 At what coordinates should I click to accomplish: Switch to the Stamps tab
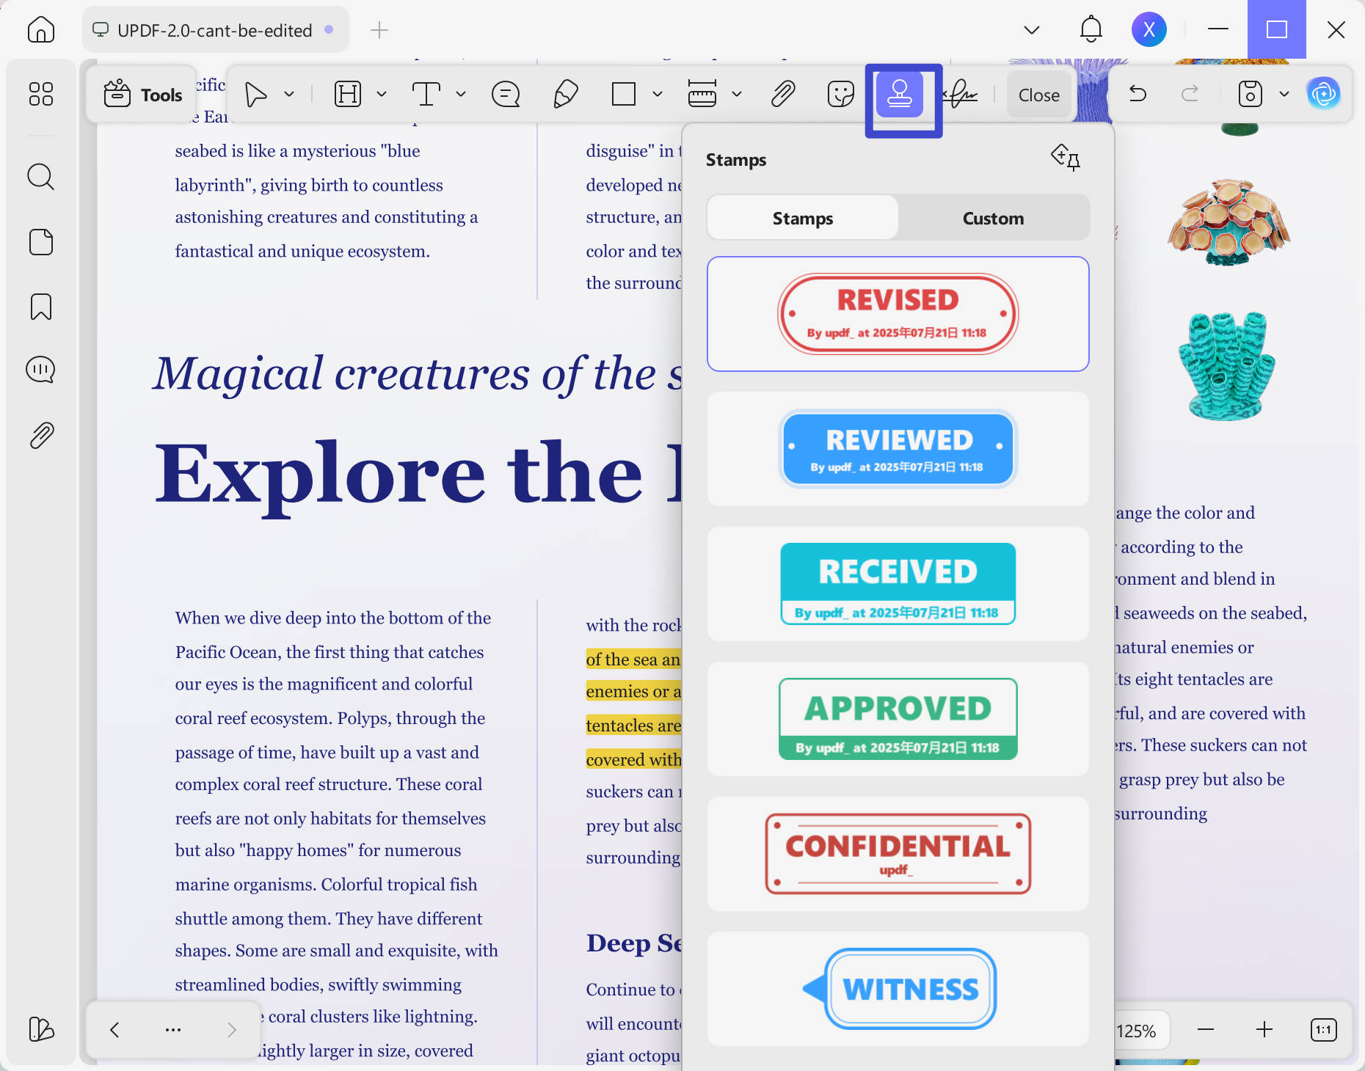pyautogui.click(x=803, y=218)
